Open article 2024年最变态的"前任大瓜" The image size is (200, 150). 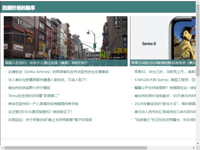coord(165,104)
